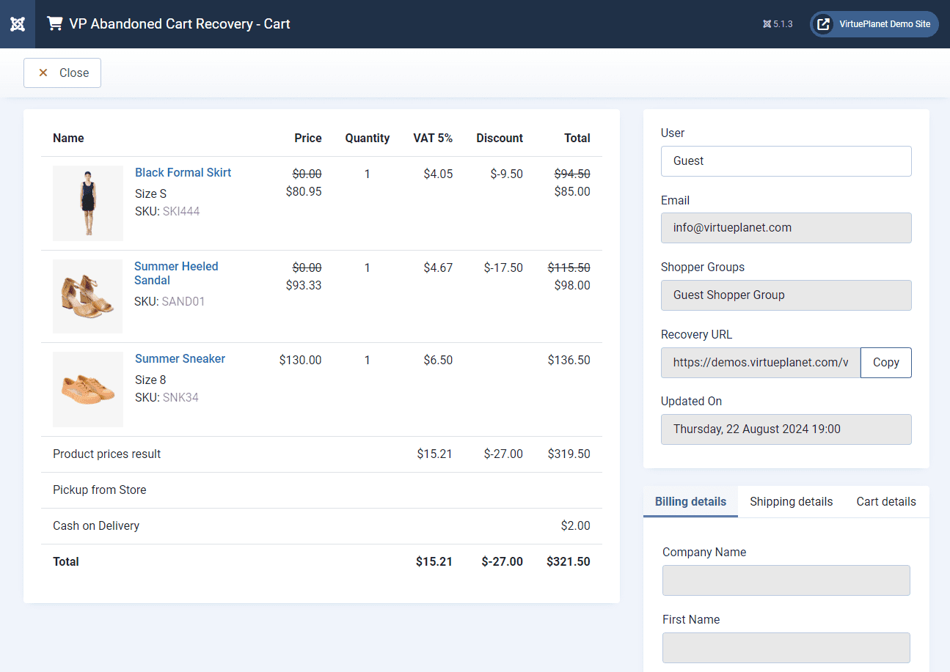Click the Size 8 text
This screenshot has width=950, height=672.
[x=150, y=380]
